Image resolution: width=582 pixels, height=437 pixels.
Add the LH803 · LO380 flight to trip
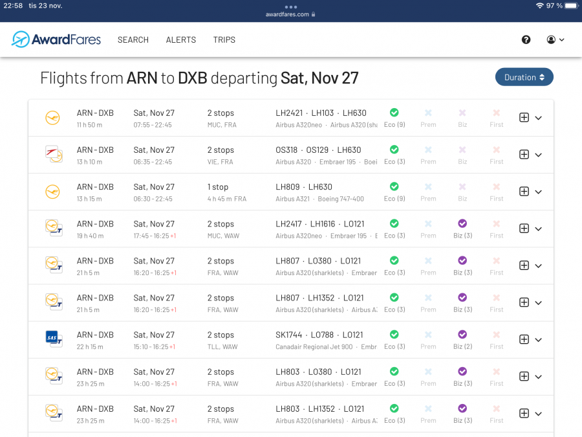pos(524,376)
